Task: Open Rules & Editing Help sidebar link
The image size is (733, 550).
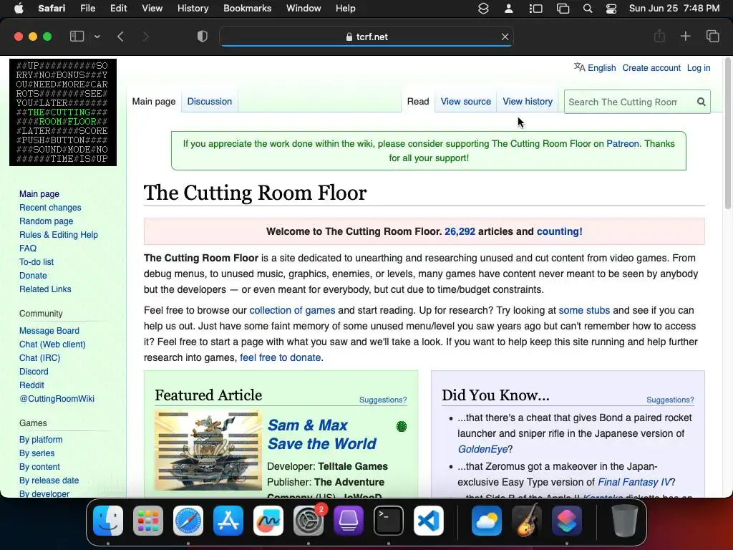Action: pyautogui.click(x=59, y=234)
